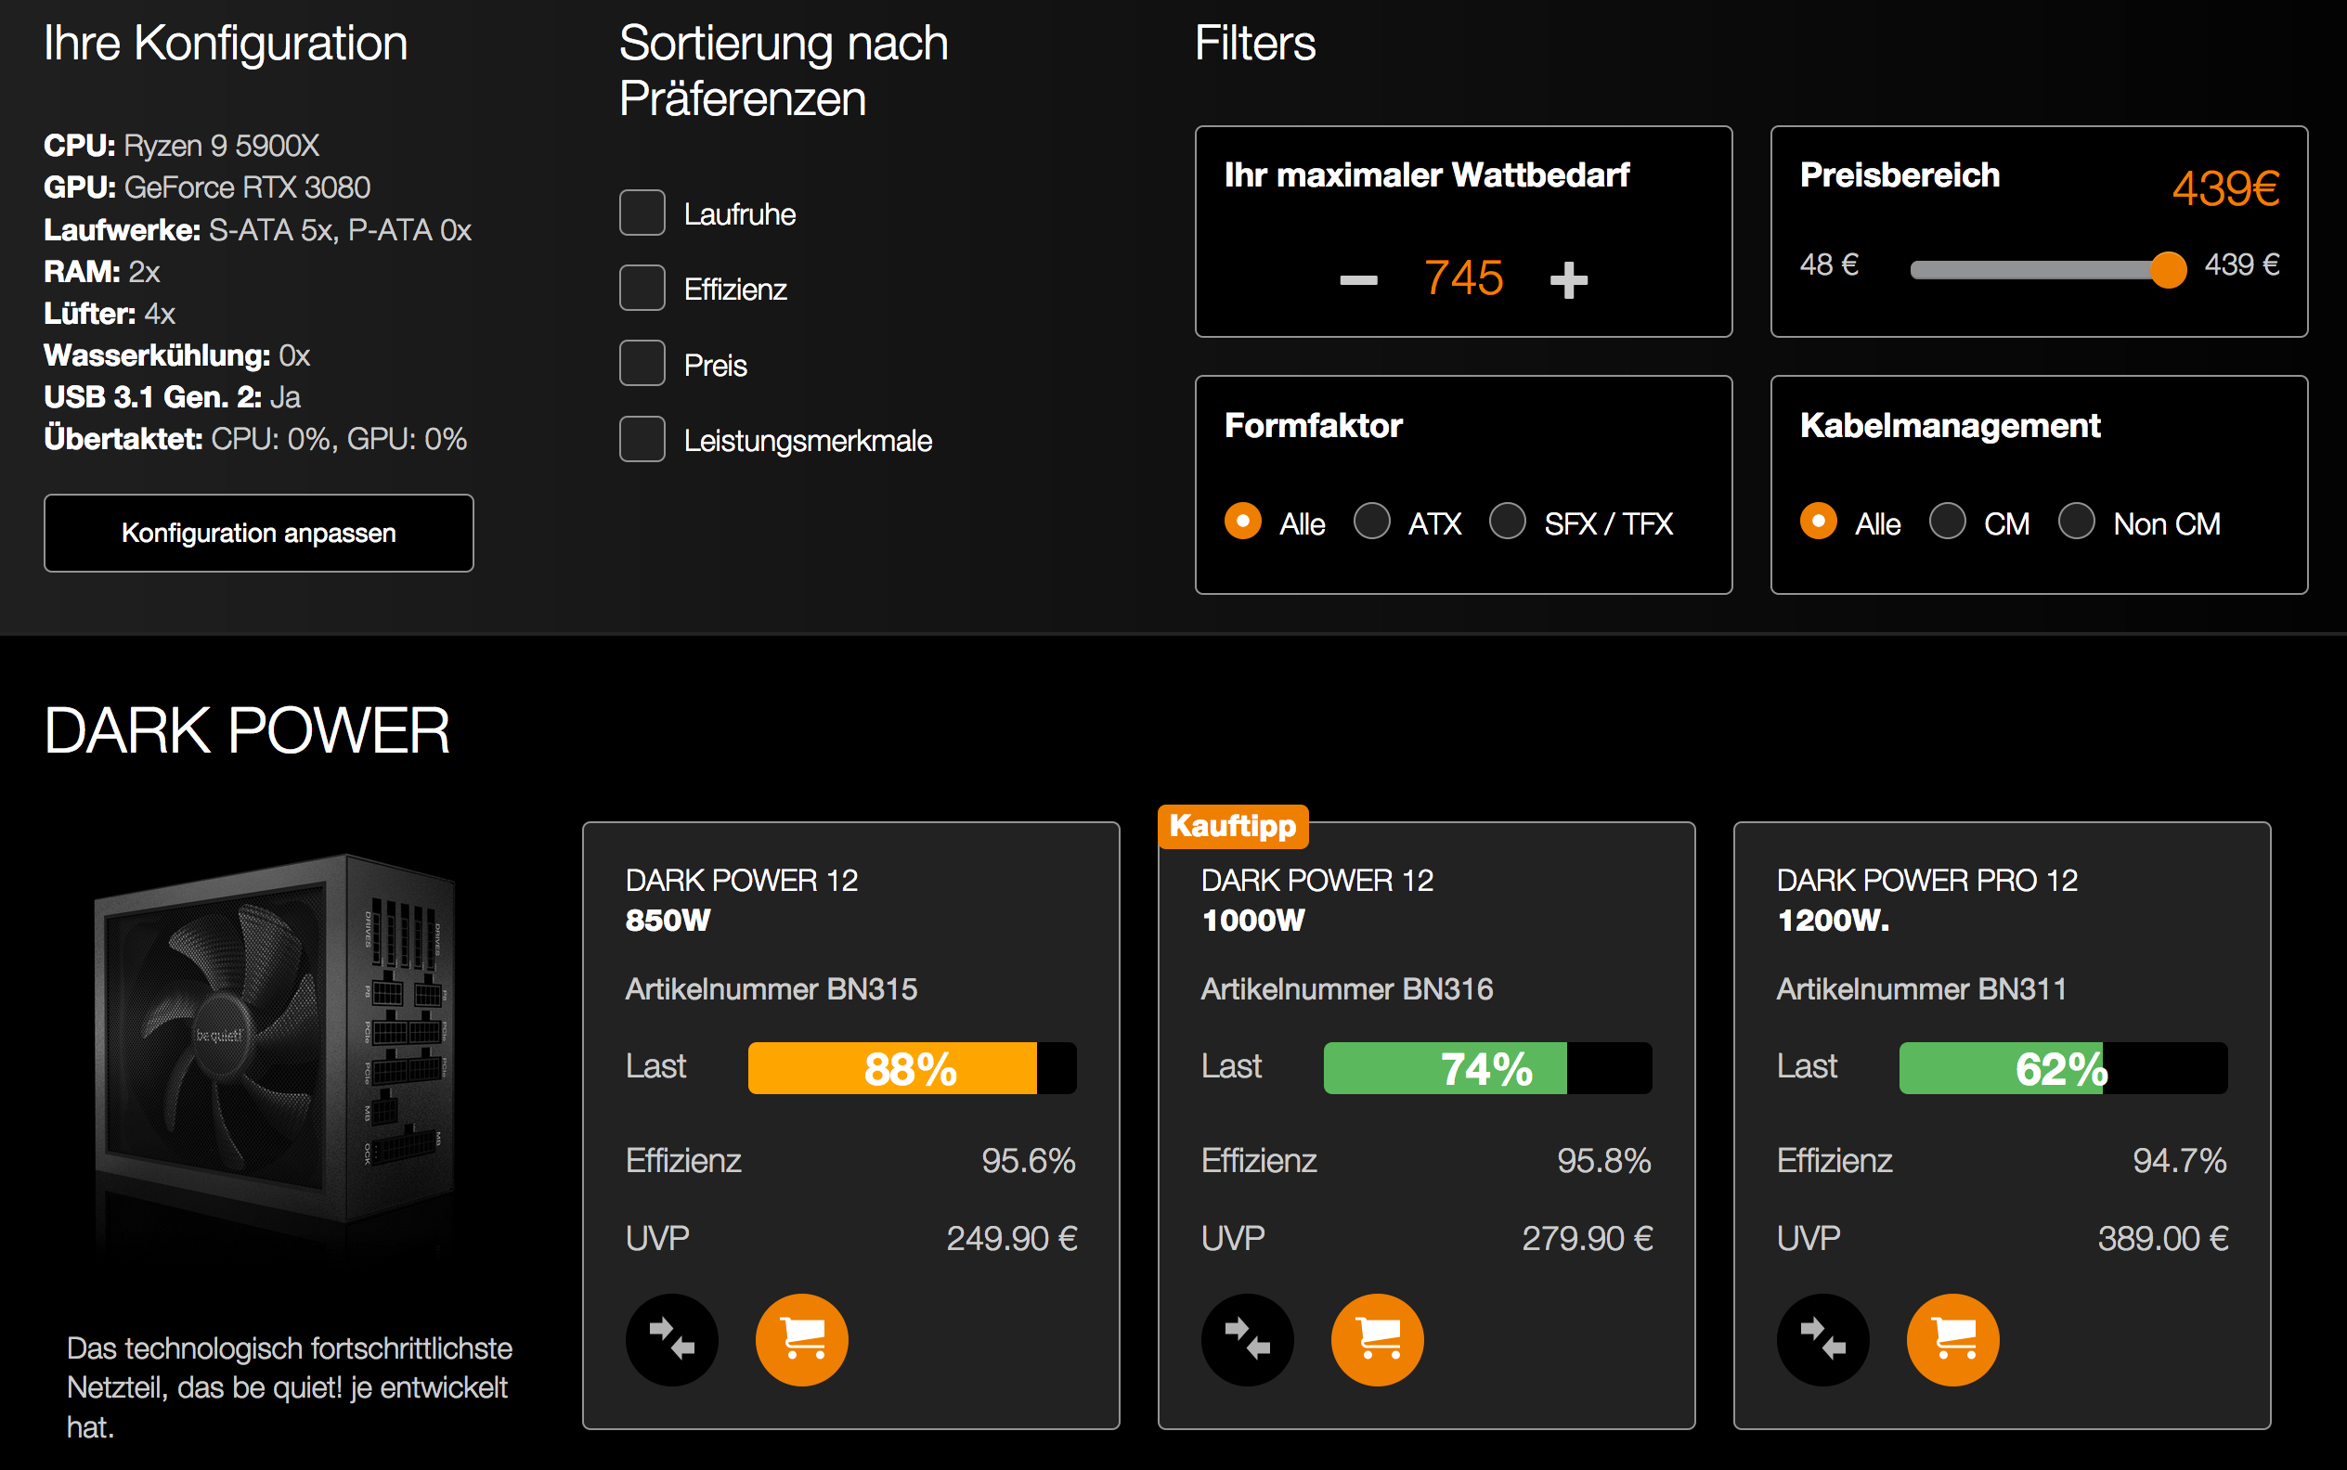
Task: Select CM cable management option
Action: click(x=1947, y=522)
